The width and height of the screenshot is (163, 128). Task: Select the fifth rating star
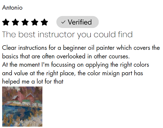(x=45, y=22)
